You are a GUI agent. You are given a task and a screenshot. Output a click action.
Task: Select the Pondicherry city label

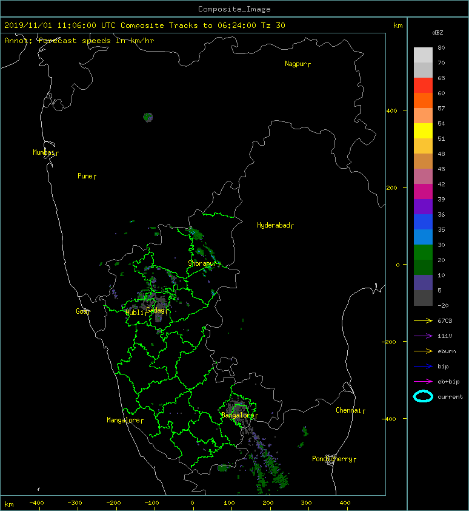point(332,459)
